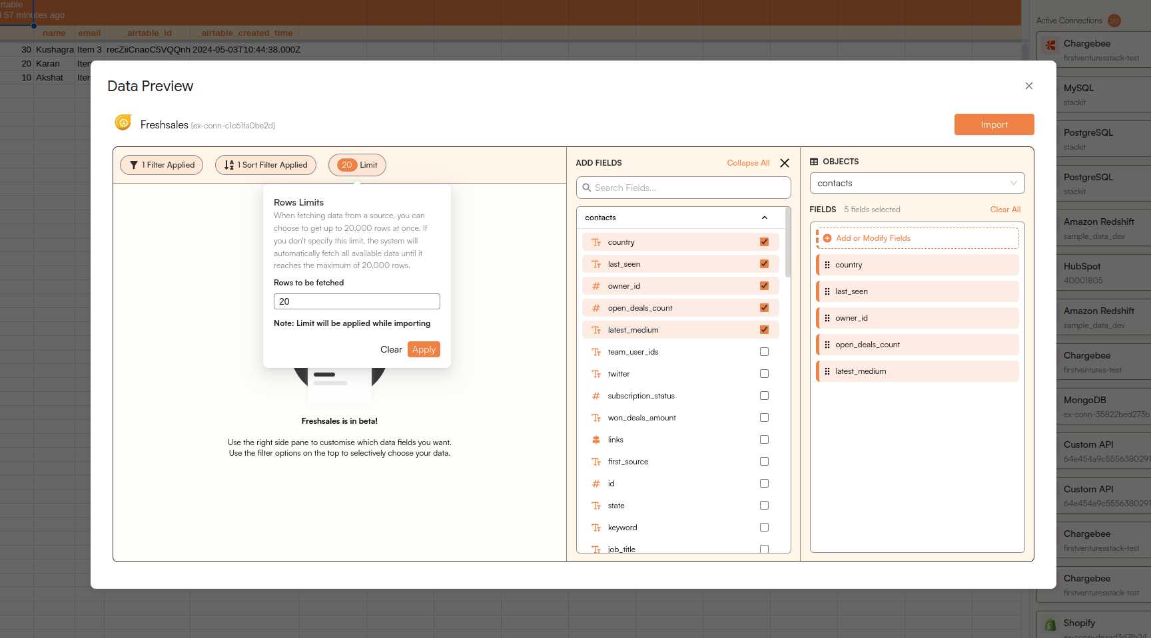
Task: Close the Add Fields pane
Action: point(785,163)
